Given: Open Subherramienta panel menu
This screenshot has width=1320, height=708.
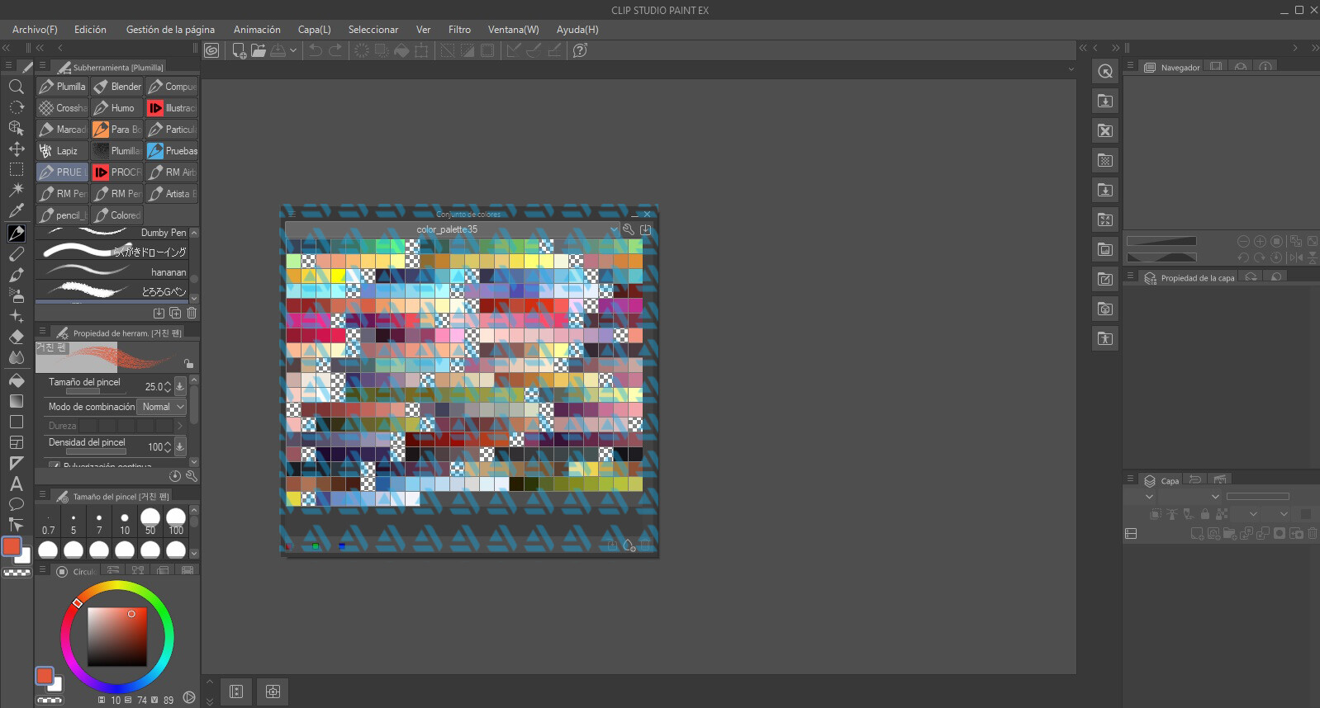Looking at the screenshot, I should [42, 66].
